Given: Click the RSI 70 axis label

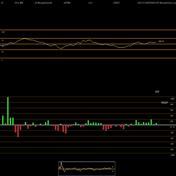Looking at the screenshot, I should coord(2,40).
